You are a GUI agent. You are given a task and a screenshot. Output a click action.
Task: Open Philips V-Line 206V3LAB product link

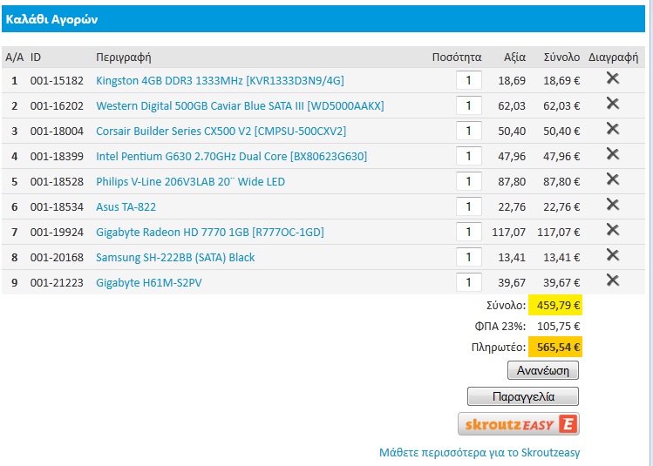tap(190, 182)
